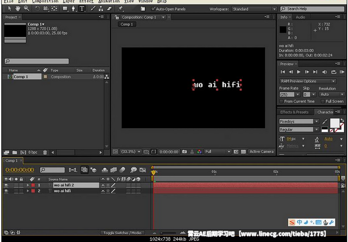Switch to the Audio tab
Viewport: 348px width, 242px height.
[300, 17]
